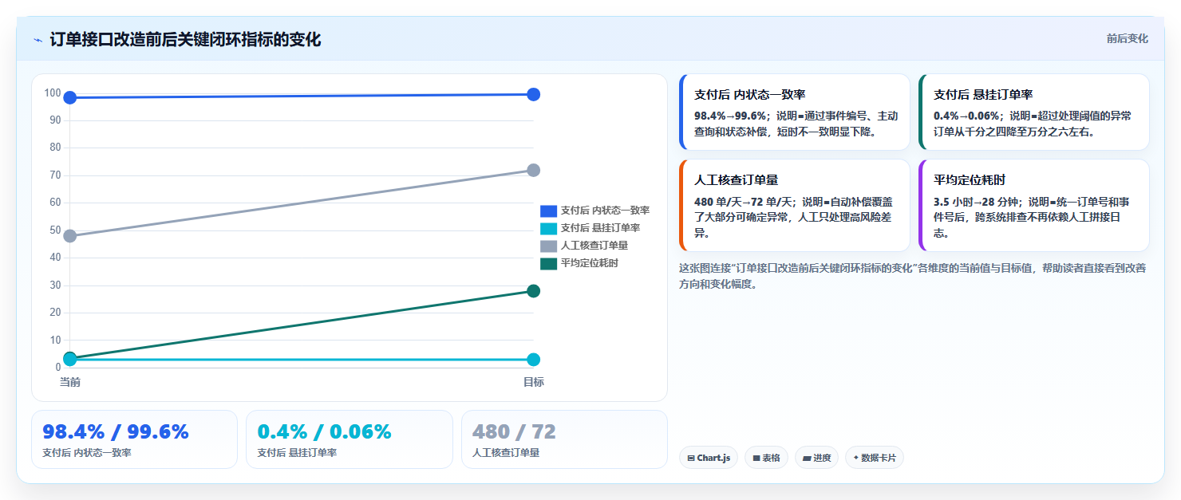Select the 数据卡片 tag
Image resolution: width=1181 pixels, height=500 pixels.
(x=874, y=458)
